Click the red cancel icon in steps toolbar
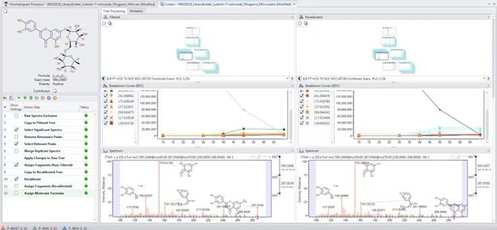The image size is (497, 230). coord(54,98)
